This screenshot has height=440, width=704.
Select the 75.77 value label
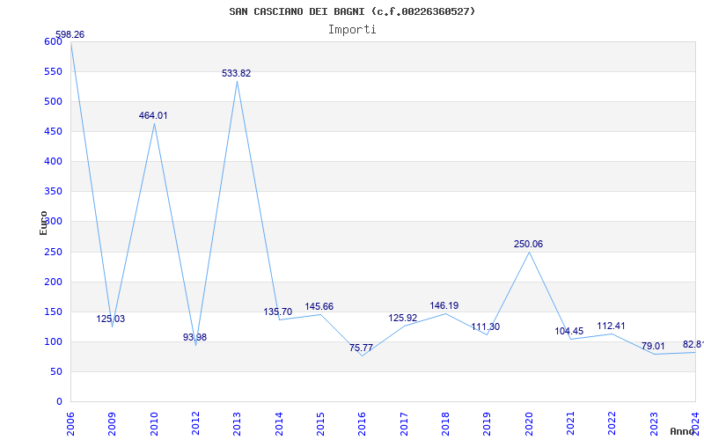point(361,348)
